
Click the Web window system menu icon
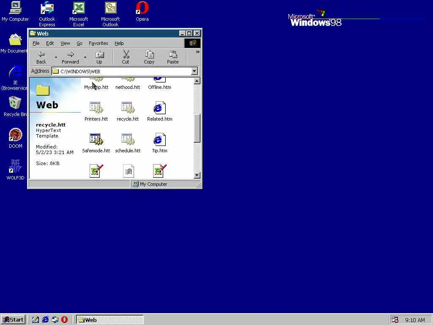coord(33,33)
